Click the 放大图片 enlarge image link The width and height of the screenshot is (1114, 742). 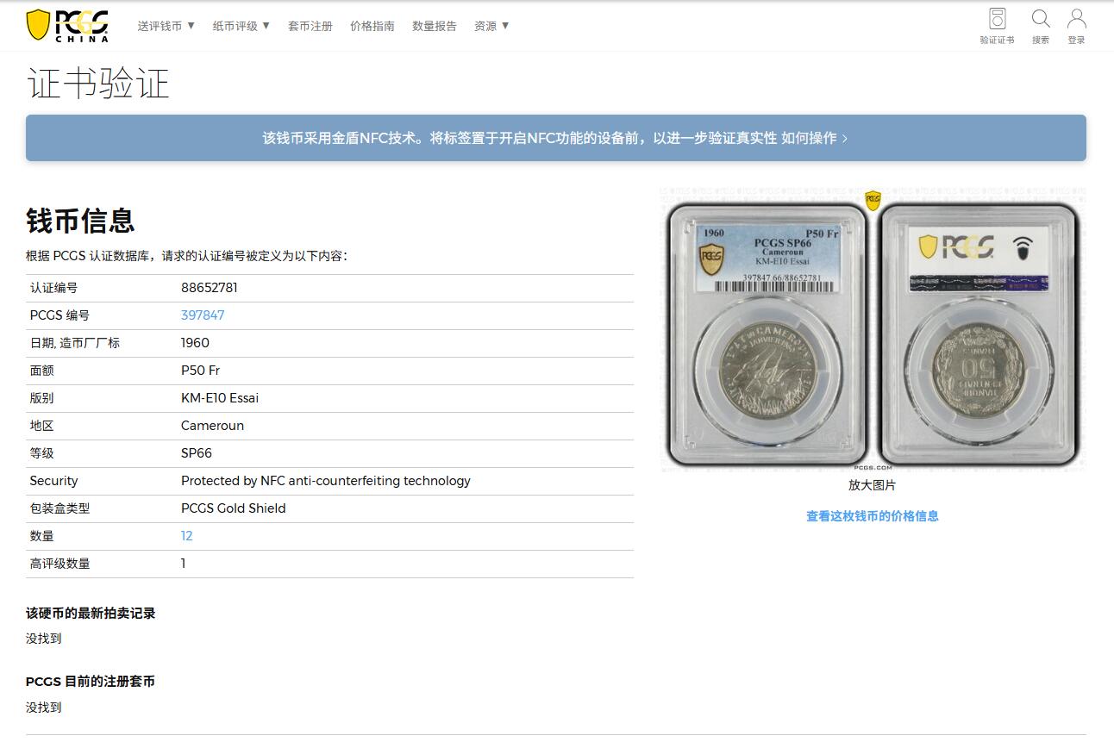(x=872, y=485)
